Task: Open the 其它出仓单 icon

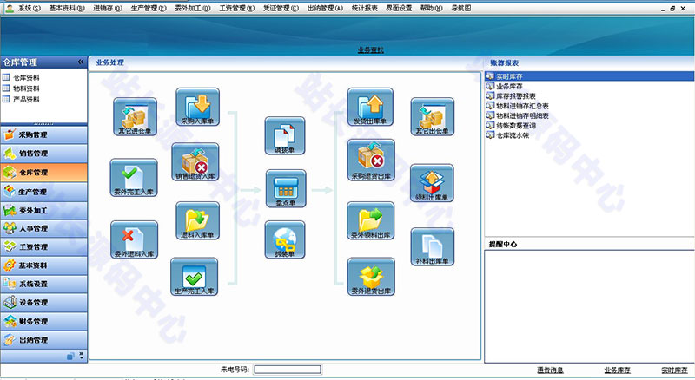Action: coord(432,116)
